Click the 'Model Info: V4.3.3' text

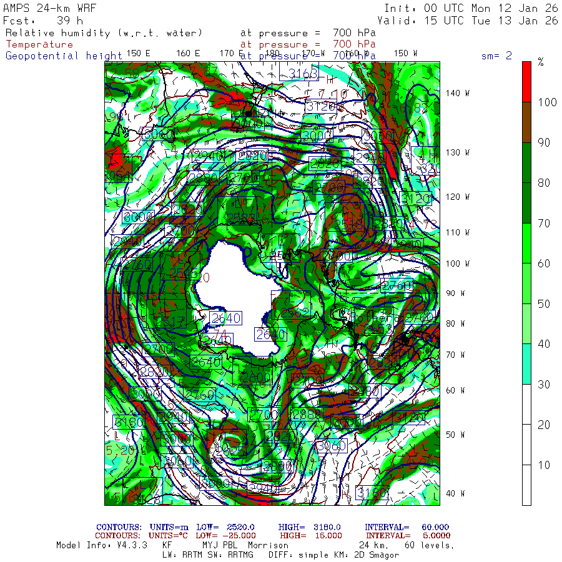pyautogui.click(x=102, y=546)
